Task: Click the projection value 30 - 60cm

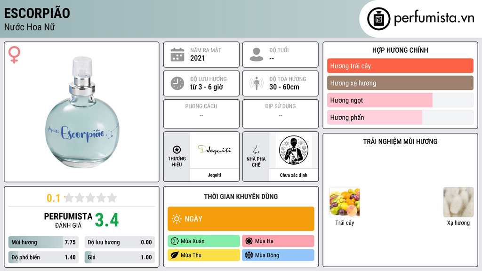Action: point(284,87)
